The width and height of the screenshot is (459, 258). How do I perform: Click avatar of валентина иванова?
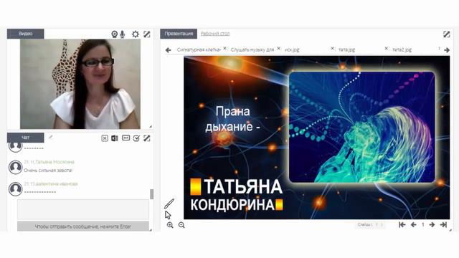click(x=15, y=189)
